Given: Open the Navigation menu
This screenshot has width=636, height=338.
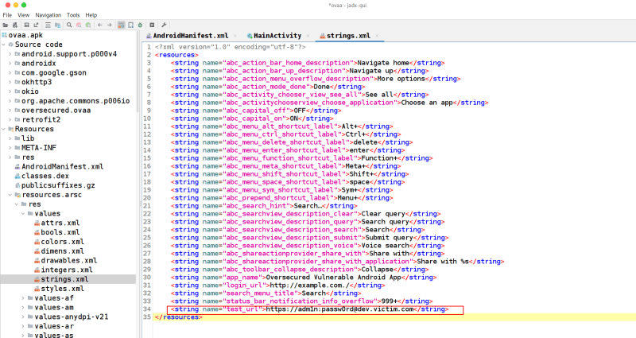Looking at the screenshot, I should point(48,15).
